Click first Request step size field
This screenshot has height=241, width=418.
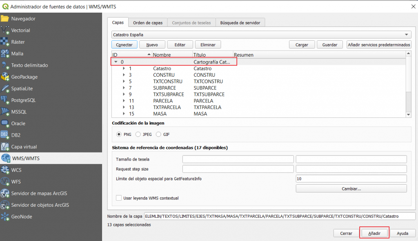coord(238,169)
